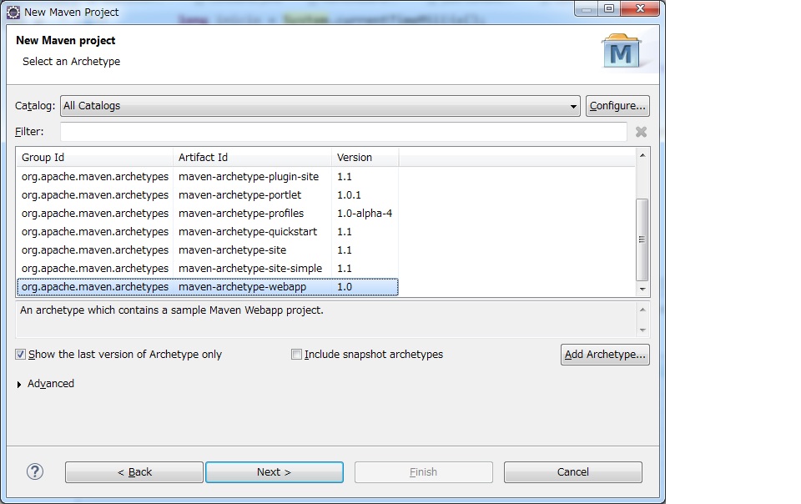This screenshot has height=504, width=801.
Task: Sort by Version column header
Action: coord(365,157)
